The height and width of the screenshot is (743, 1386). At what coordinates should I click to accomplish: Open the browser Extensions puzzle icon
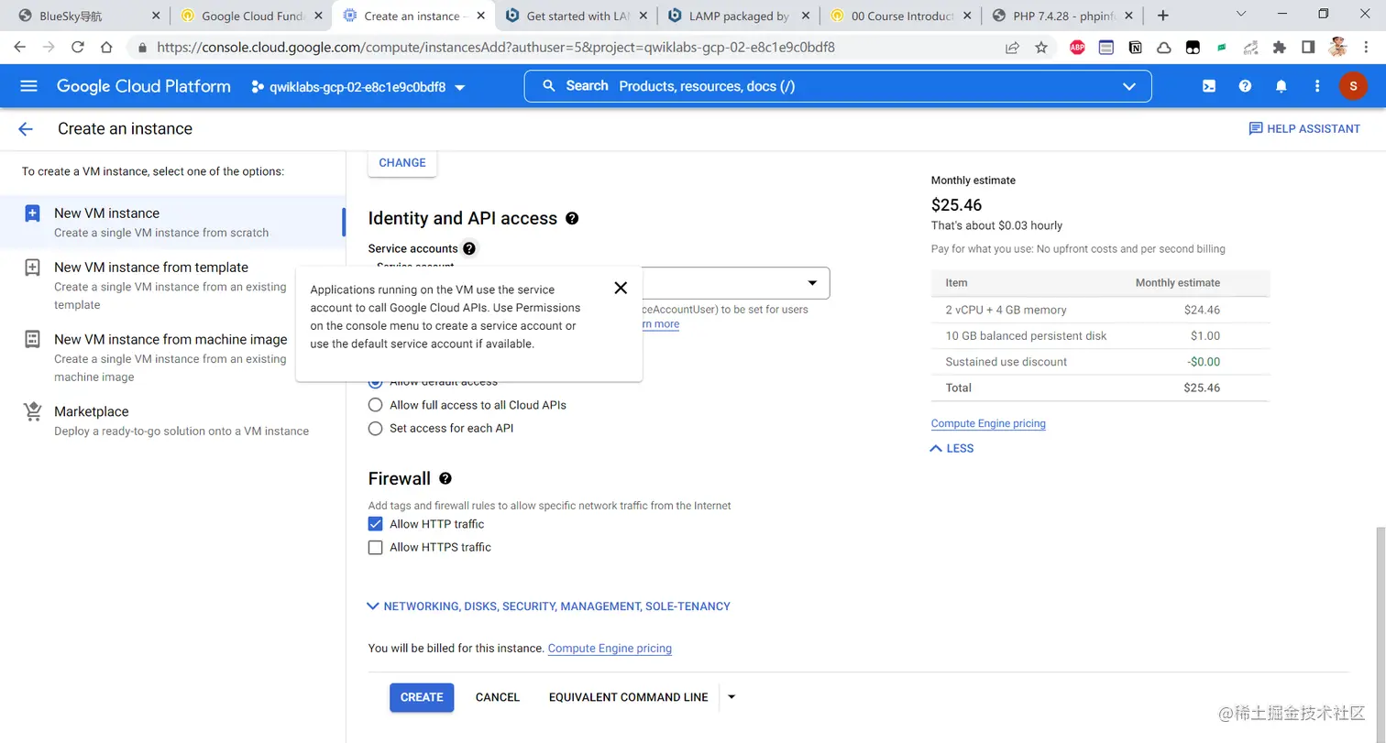point(1280,48)
